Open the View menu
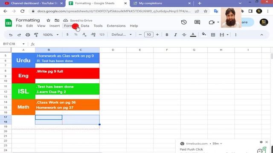 (41, 25)
